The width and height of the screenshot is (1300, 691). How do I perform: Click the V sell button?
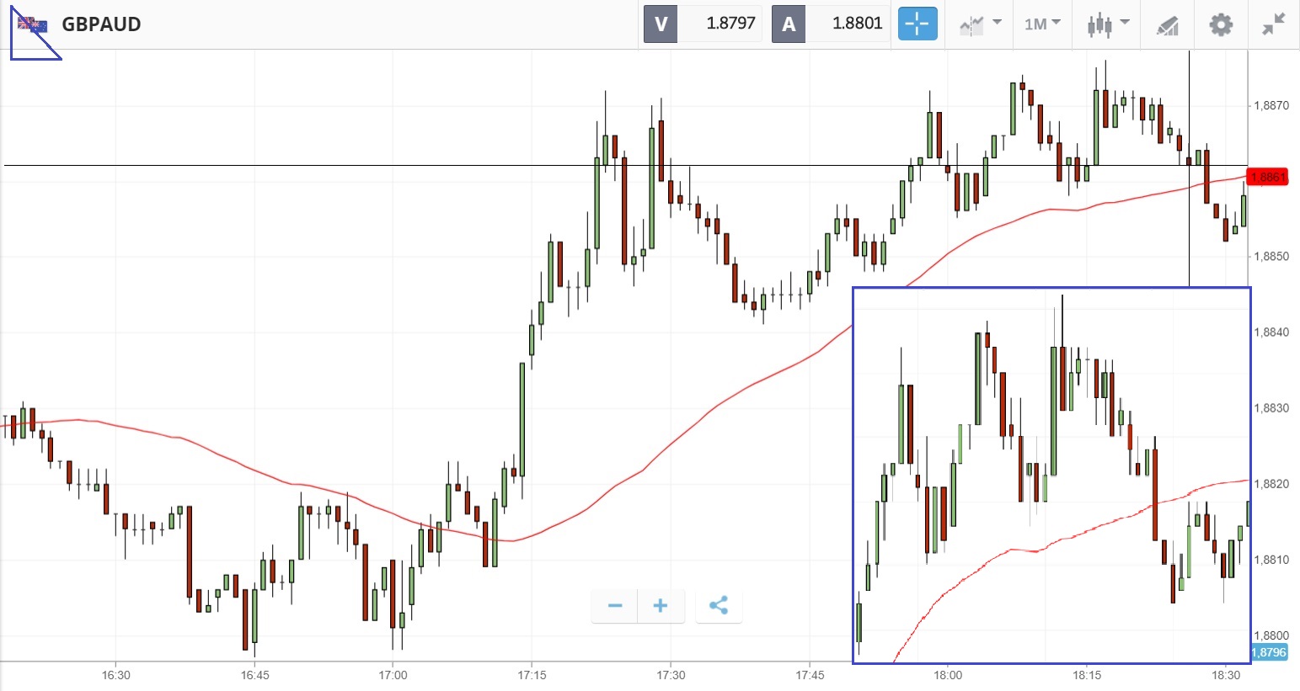(x=661, y=24)
